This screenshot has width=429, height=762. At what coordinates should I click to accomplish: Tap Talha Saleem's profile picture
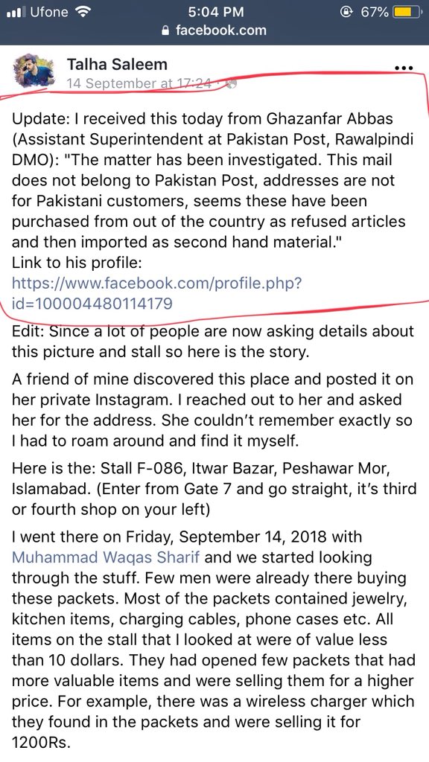click(34, 72)
